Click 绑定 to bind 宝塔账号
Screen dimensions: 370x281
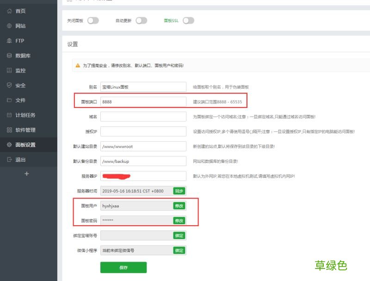(179, 235)
